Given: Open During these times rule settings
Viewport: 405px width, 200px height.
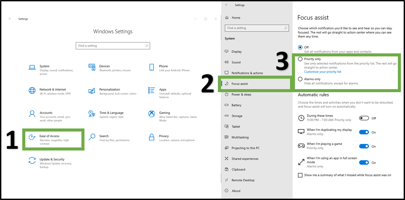Looking at the screenshot, I should coord(329,118).
